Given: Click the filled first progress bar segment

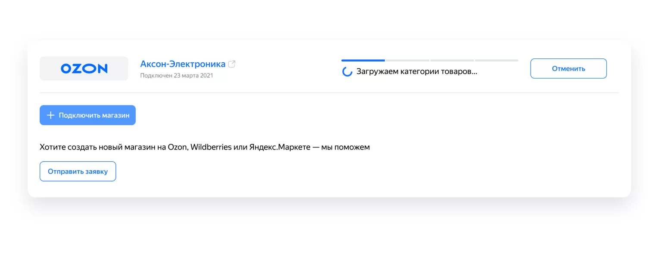Looking at the screenshot, I should click(362, 61).
